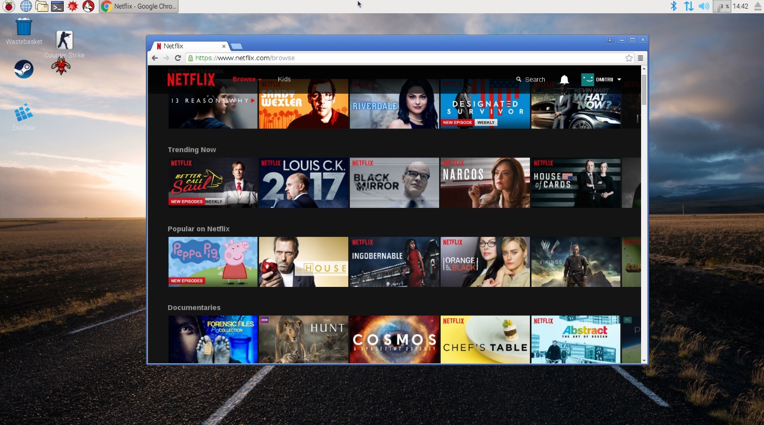
Task: Click the 14:42 clock in taskbar
Action: point(741,6)
